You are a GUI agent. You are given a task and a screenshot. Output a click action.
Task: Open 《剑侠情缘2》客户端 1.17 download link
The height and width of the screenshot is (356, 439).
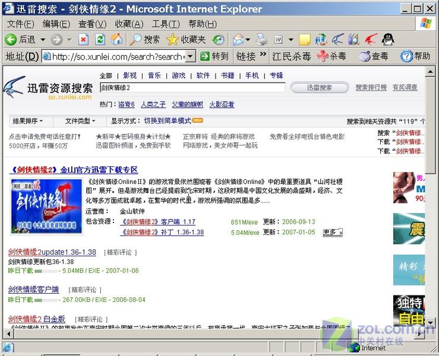[x=158, y=222]
